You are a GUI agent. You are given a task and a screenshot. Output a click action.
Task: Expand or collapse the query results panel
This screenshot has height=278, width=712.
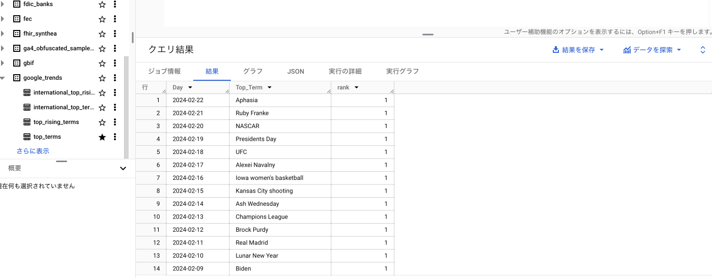point(703,50)
